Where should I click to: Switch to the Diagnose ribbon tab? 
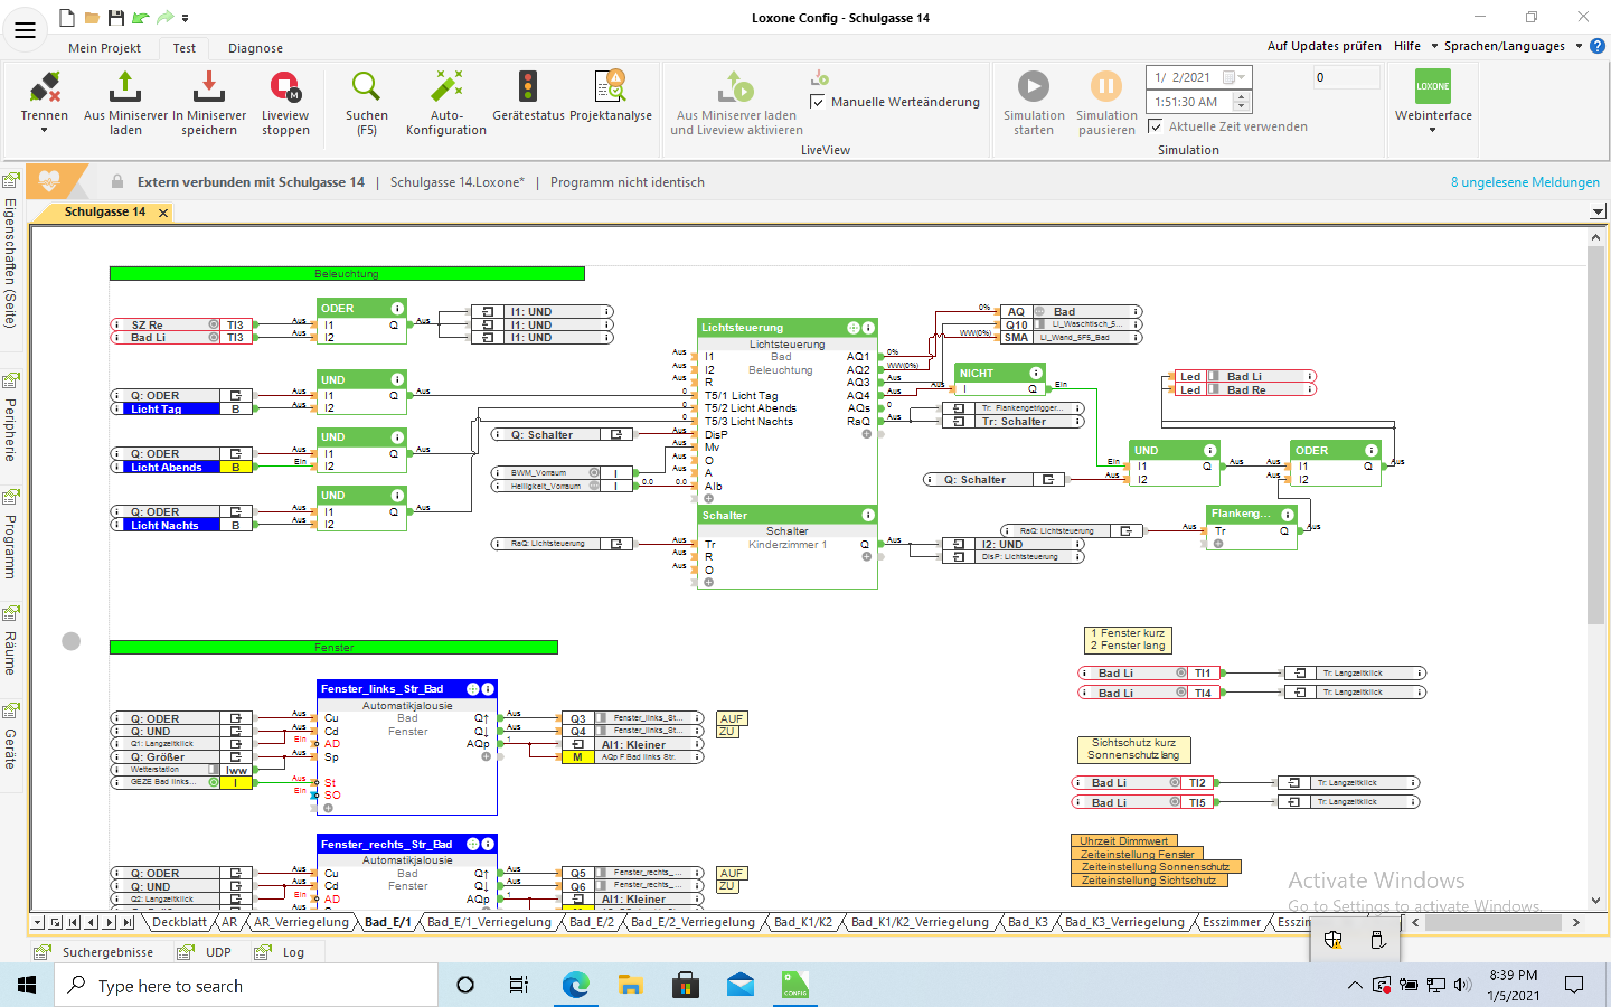(x=255, y=48)
